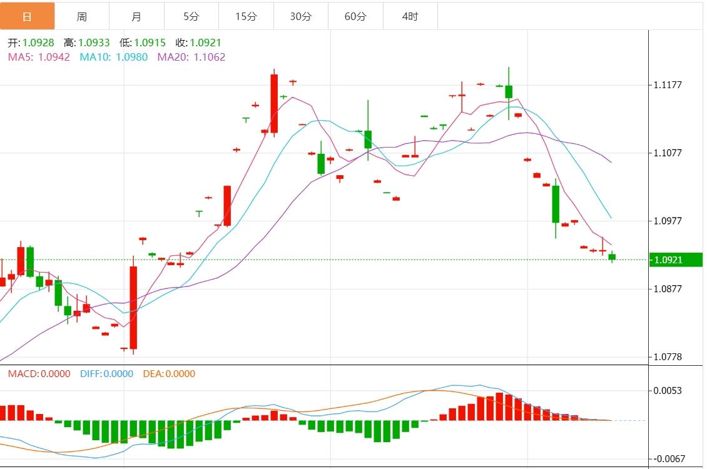Viewport: 707px width, 469px height.
Task: Click the MACD value label
Action: (39, 374)
